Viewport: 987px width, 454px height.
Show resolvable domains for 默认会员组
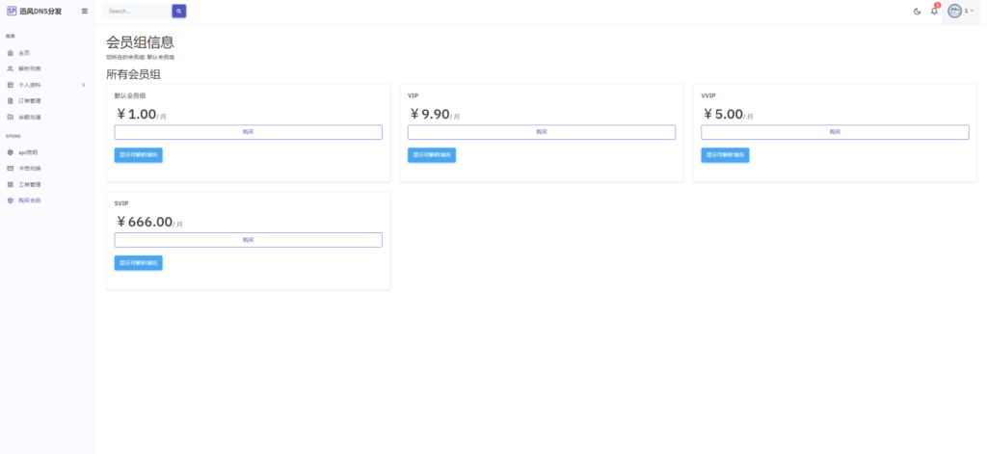click(138, 155)
